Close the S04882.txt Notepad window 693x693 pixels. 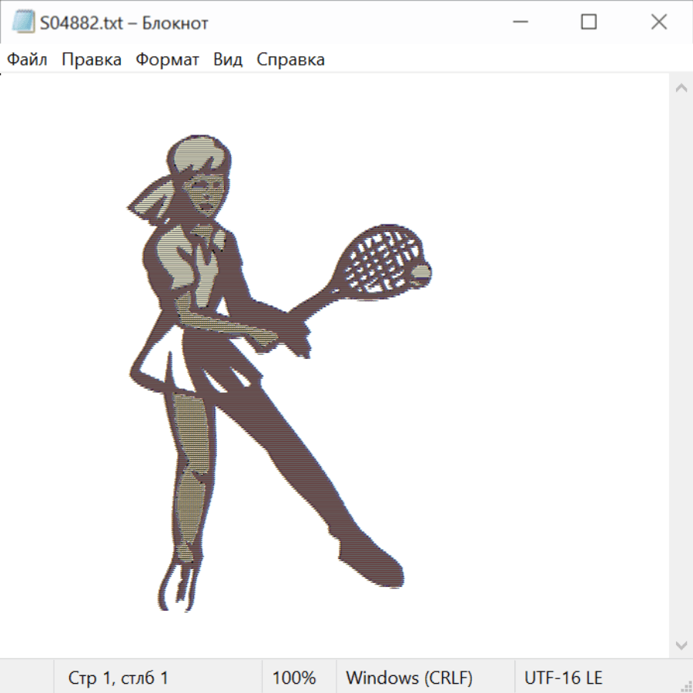[658, 22]
